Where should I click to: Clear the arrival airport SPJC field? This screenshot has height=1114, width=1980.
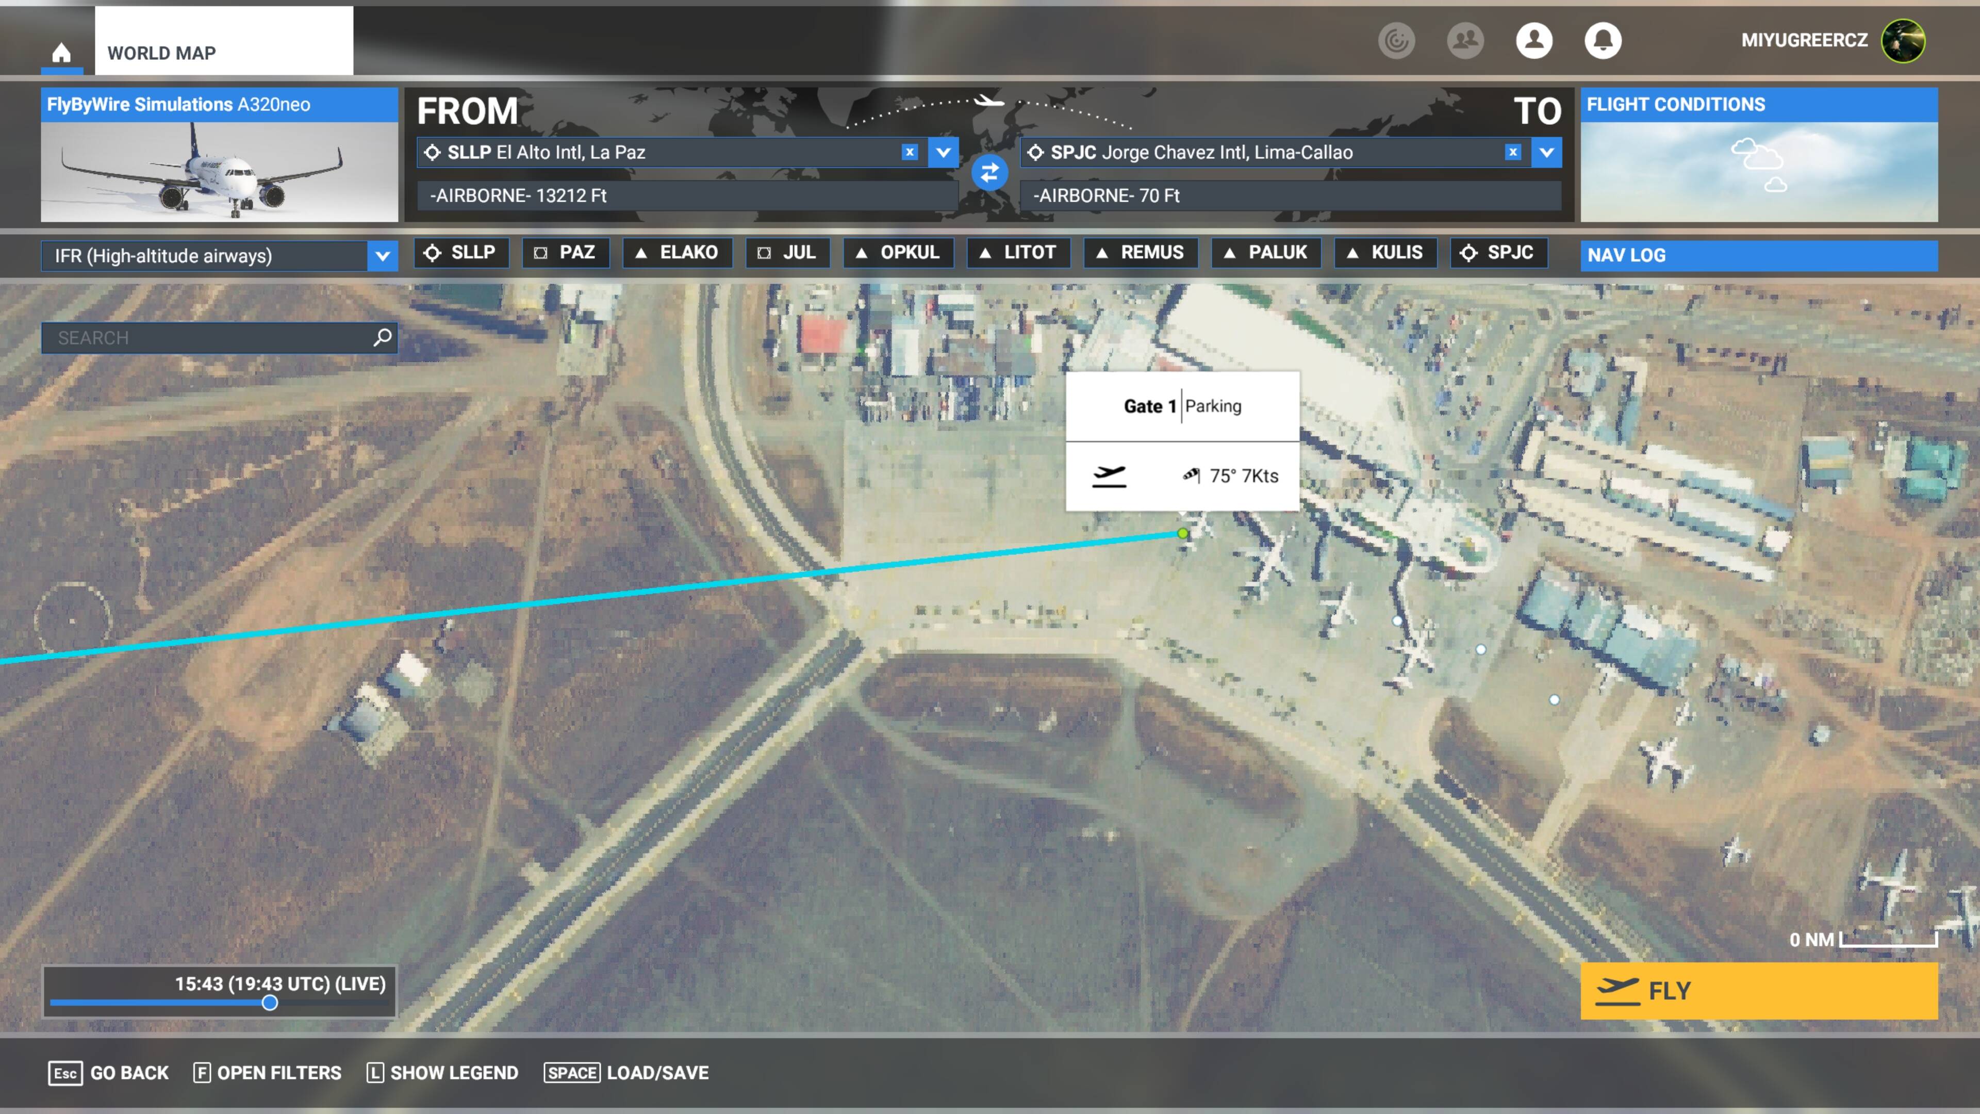[1512, 152]
